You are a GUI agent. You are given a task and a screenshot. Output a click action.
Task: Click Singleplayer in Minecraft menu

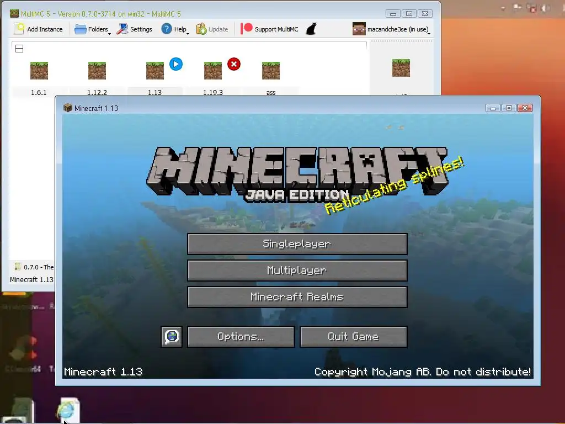tap(297, 244)
